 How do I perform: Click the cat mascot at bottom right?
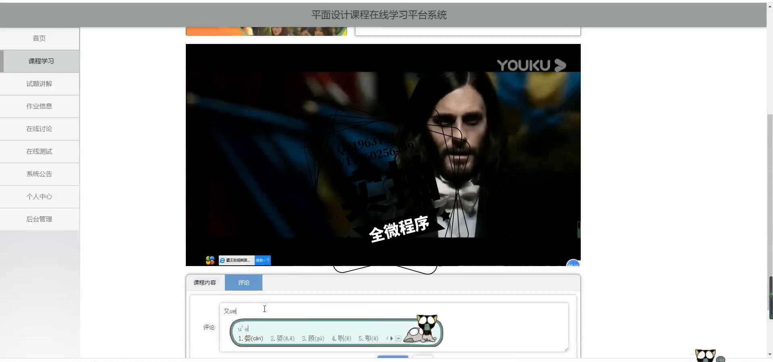[706, 356]
